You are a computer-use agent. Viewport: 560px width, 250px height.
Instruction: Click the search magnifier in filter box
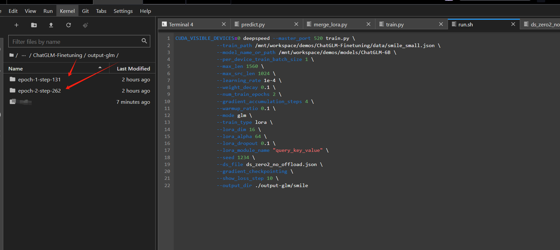pos(144,41)
